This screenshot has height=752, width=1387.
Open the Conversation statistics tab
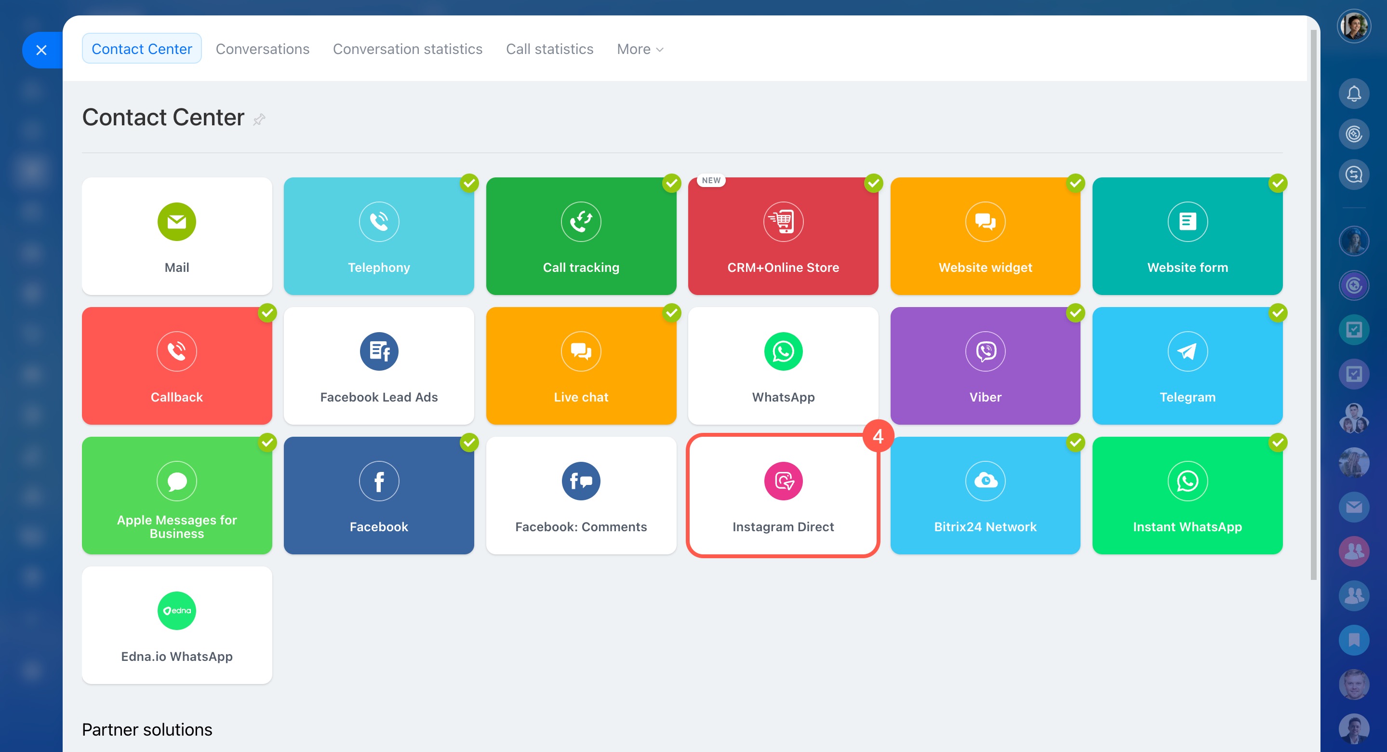407,49
